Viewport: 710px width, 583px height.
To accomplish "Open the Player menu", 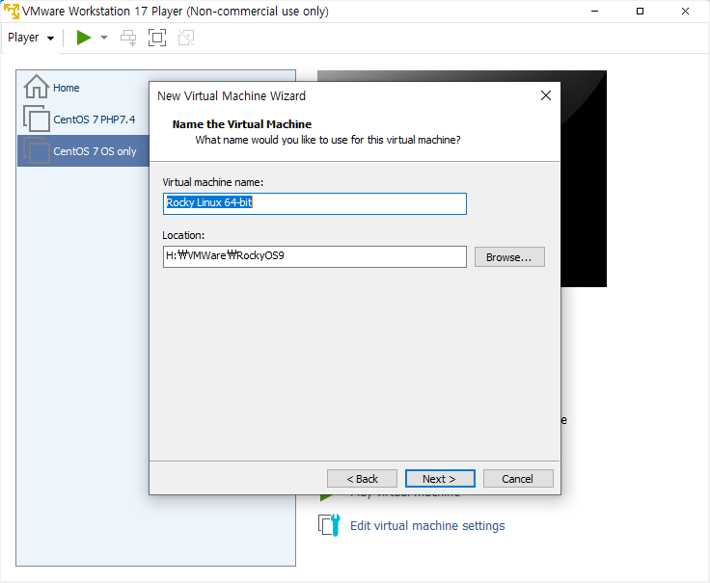I will point(31,38).
